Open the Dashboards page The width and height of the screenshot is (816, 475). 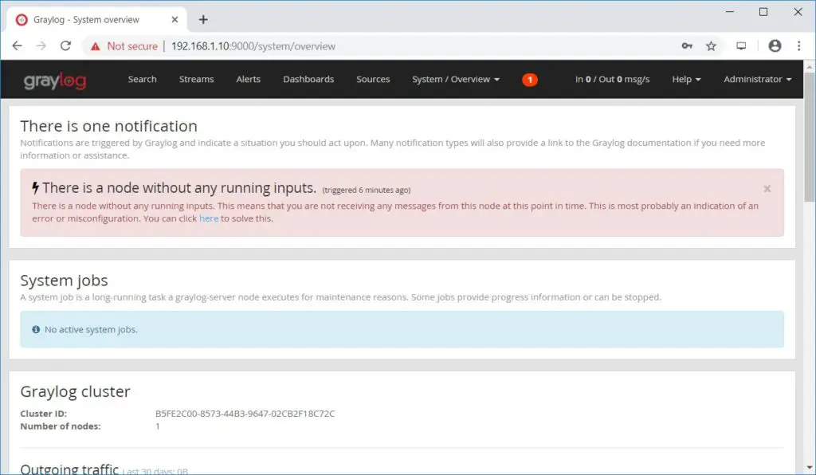(308, 79)
